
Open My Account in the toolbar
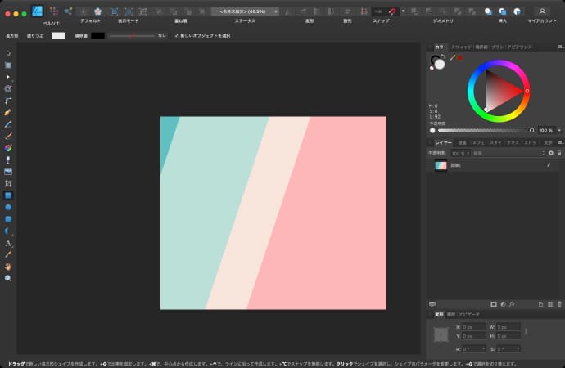click(541, 11)
